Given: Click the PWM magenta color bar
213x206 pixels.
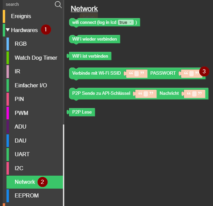Looking at the screenshot, I should tap(8, 113).
